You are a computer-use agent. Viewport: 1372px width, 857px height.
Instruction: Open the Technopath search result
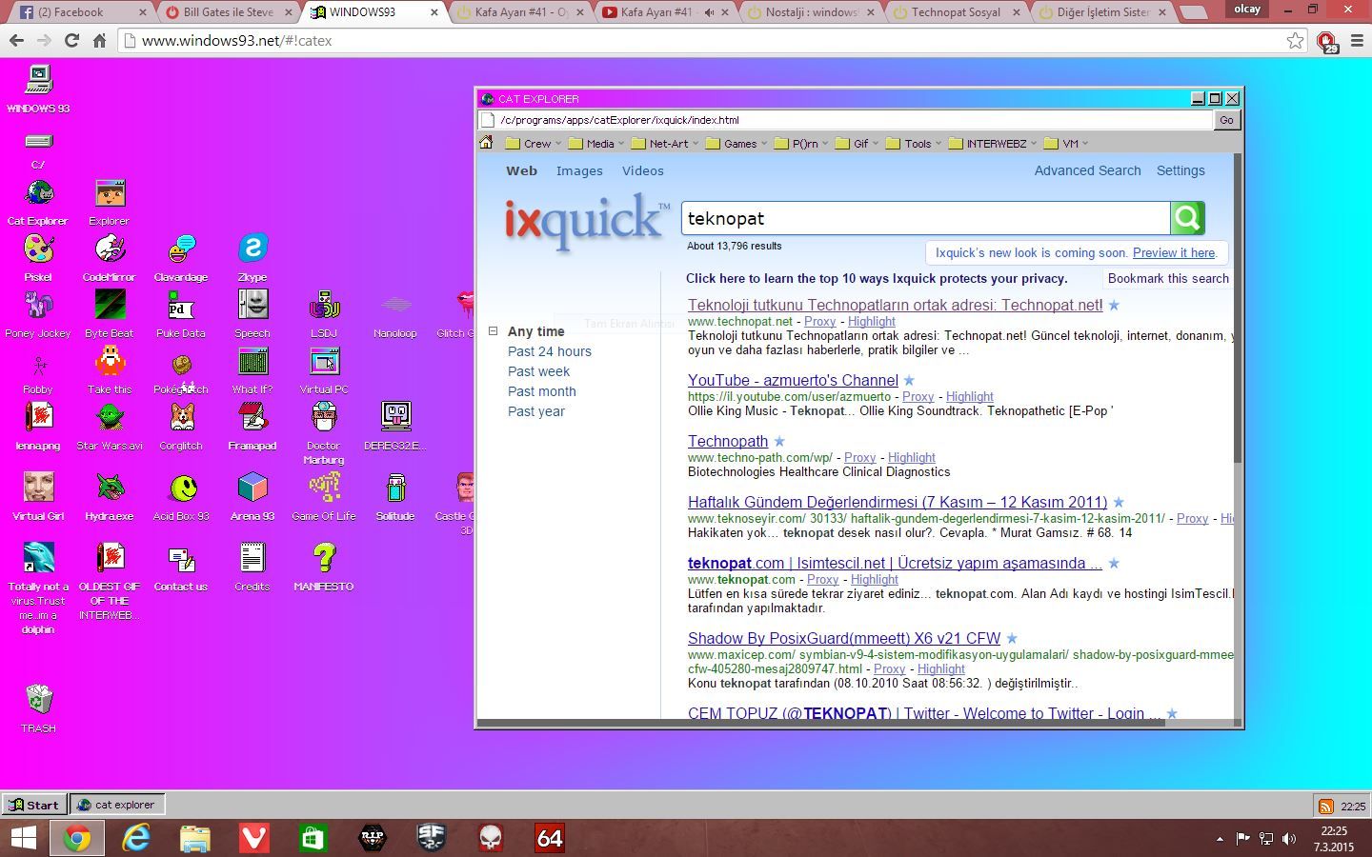point(728,442)
